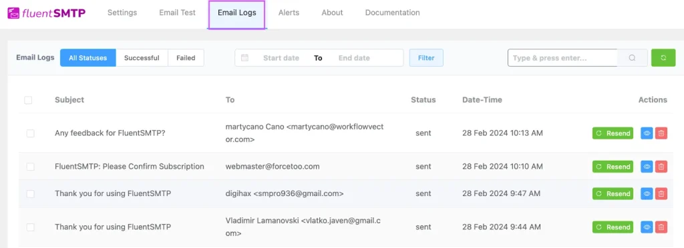Click date '28 Feb 2024 9:44 AM'

502,227
